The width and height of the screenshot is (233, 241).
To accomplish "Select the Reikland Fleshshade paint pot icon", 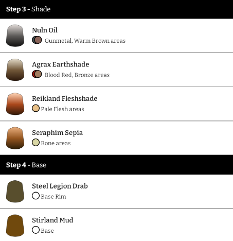I will (15, 104).
